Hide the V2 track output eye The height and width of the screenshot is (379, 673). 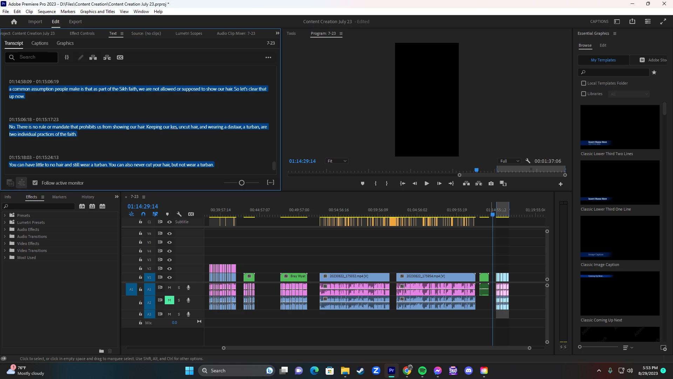[169, 268]
